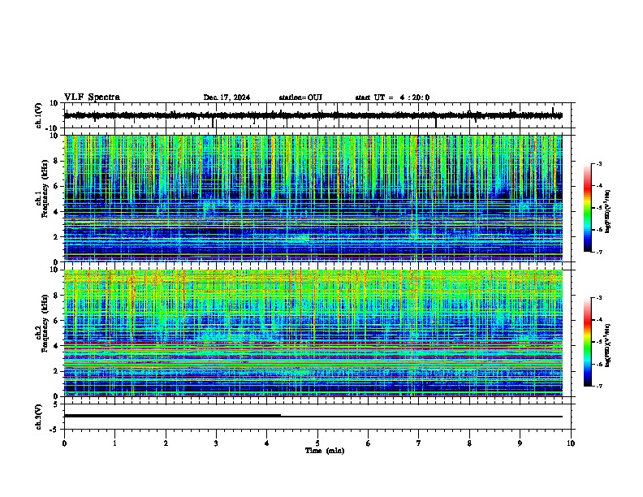The height and width of the screenshot is (497, 643).
Task: Click time axis tick label "8"
Action: pos(469,443)
